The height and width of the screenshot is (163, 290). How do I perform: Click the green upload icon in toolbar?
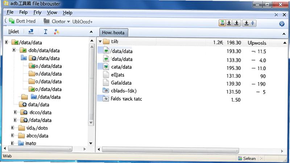[222, 23]
